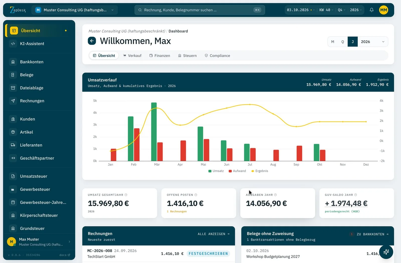The width and height of the screenshot is (401, 263).
Task: Toggle Ergebnis line in chart legend
Action: pos(260,171)
